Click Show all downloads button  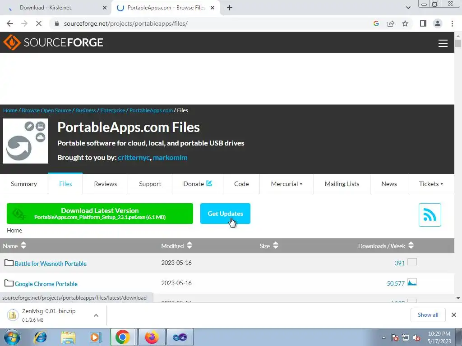tap(428, 315)
